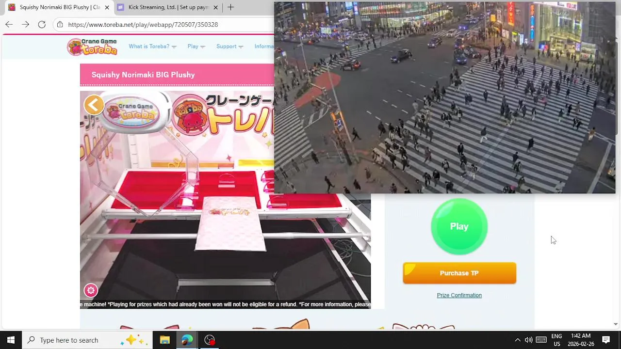
Task: Click the ENG US language indicator
Action: click(x=556, y=340)
